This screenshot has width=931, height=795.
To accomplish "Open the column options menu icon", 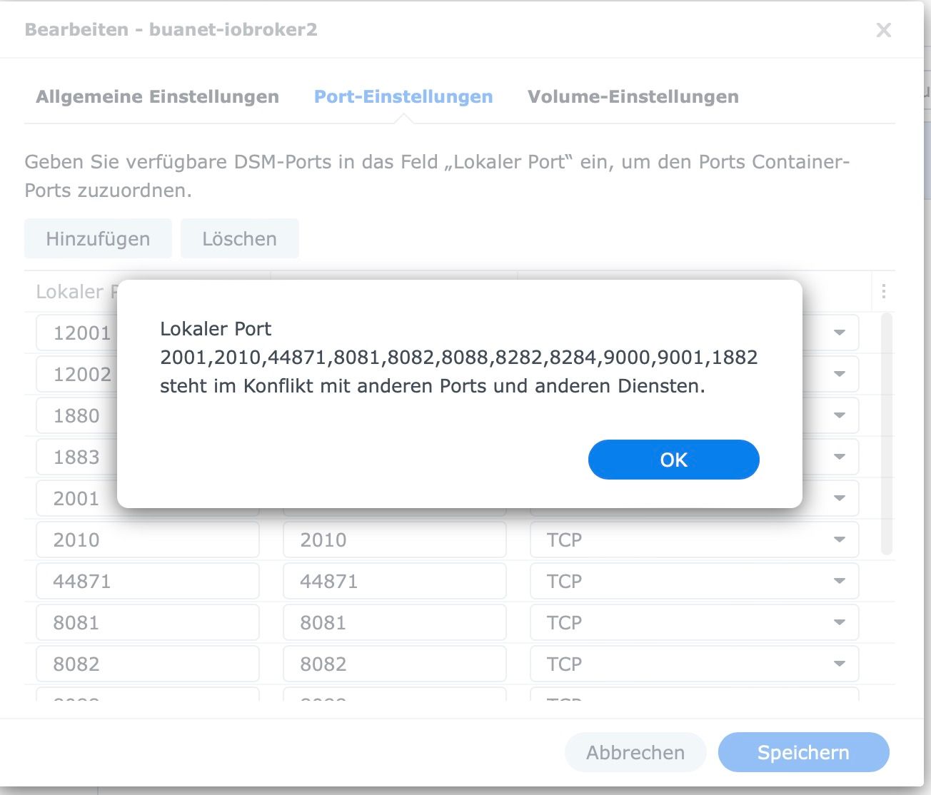I will 883,291.
